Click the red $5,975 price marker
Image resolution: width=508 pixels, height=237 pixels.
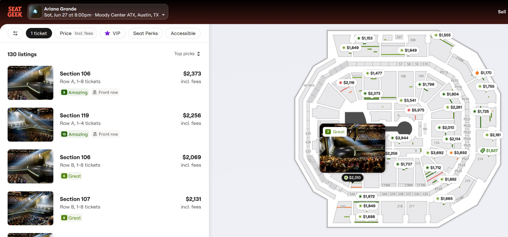[416, 110]
